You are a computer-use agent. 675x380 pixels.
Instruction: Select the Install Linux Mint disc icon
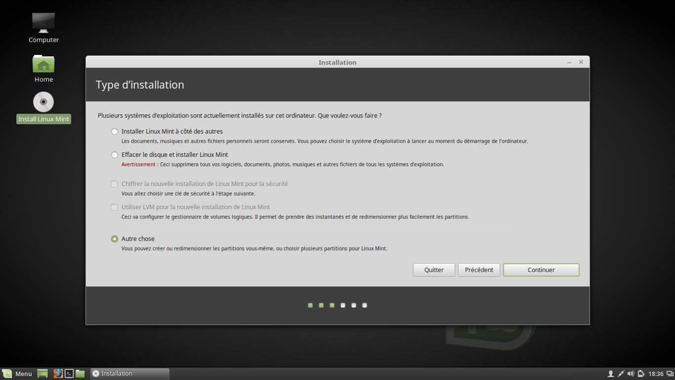pos(43,107)
